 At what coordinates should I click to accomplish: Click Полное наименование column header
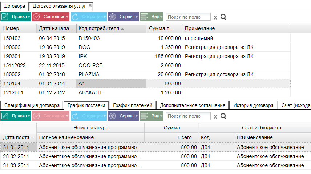point(90,137)
